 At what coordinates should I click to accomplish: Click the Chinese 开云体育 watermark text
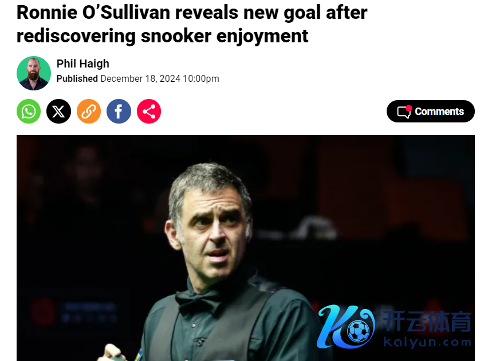pyautogui.click(x=427, y=322)
